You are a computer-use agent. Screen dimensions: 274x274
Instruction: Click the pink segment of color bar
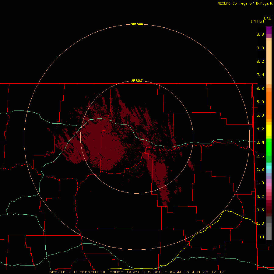pyautogui.click(x=269, y=184)
